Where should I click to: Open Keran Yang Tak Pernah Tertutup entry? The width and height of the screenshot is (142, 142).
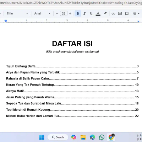pyautogui.click(x=72, y=85)
